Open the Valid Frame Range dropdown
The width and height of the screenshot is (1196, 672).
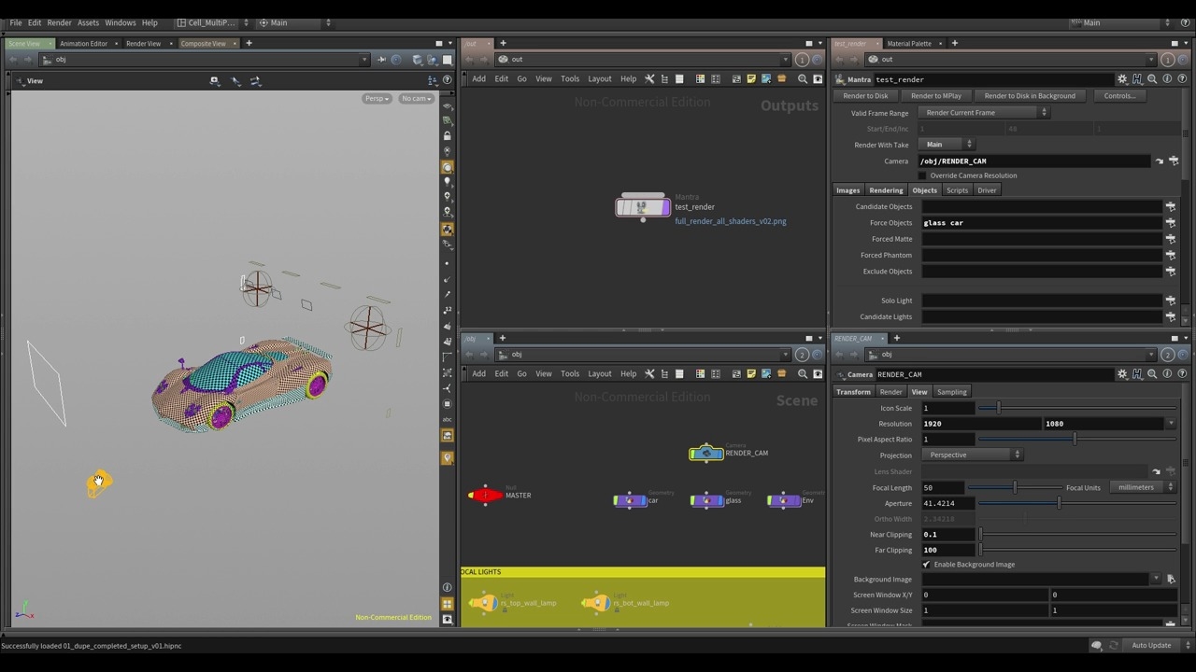click(x=984, y=112)
